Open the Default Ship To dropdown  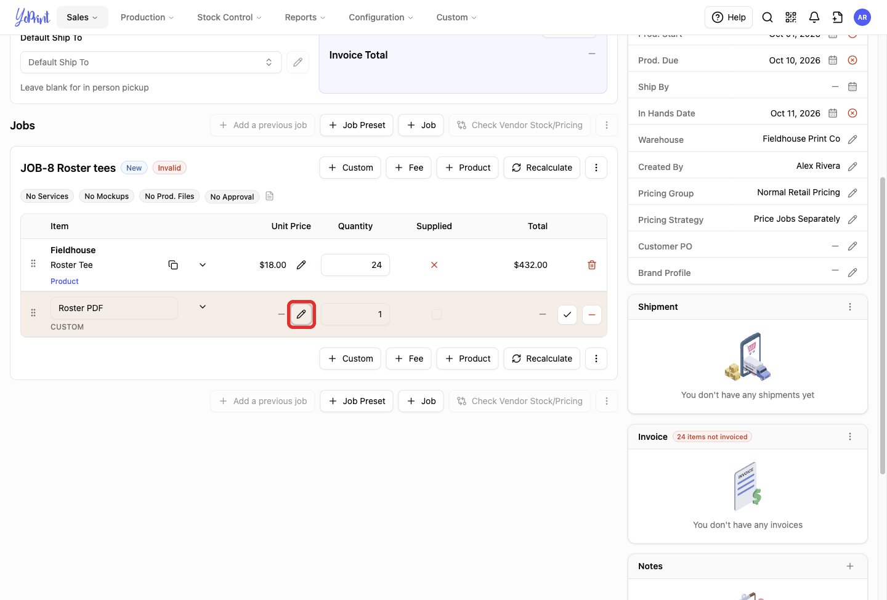[x=151, y=62]
